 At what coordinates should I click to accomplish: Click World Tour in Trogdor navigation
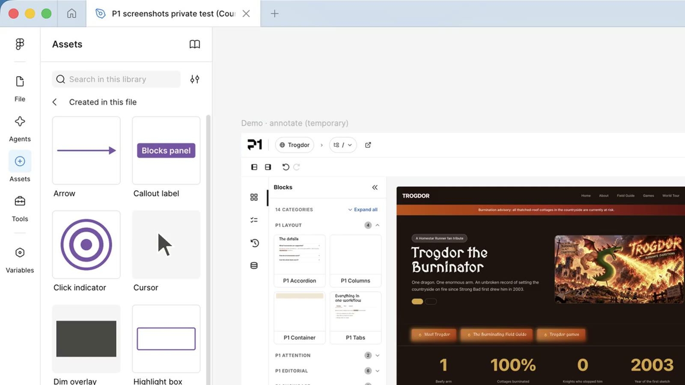coord(670,195)
